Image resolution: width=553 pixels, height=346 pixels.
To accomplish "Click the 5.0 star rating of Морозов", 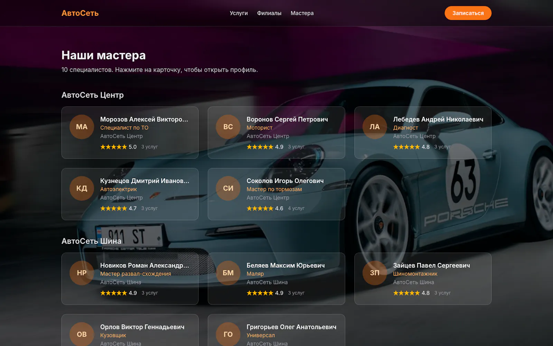I will [118, 147].
